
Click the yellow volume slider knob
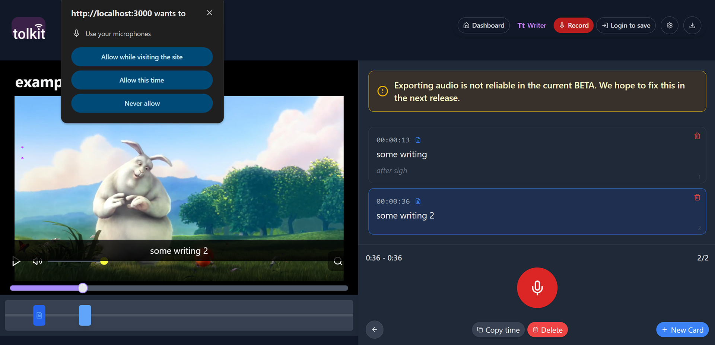[104, 262]
